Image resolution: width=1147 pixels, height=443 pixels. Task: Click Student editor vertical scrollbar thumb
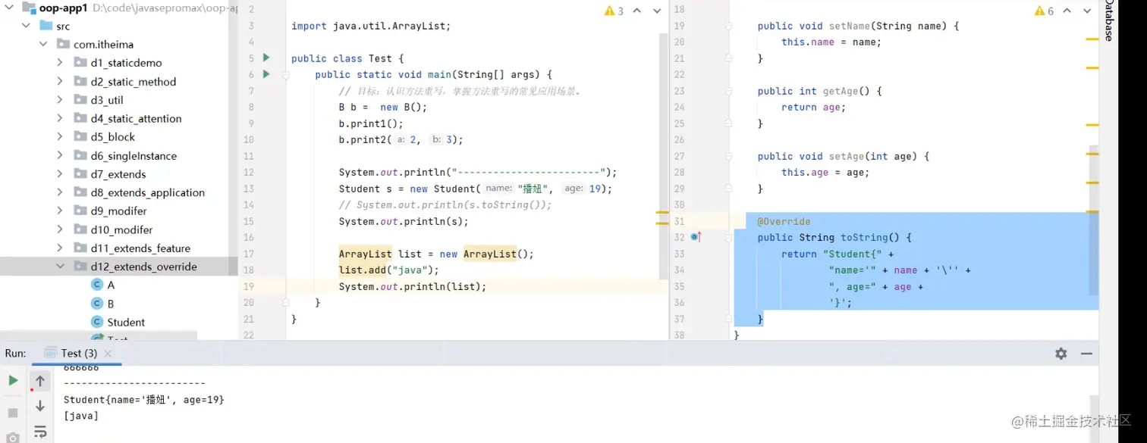coord(1094,220)
